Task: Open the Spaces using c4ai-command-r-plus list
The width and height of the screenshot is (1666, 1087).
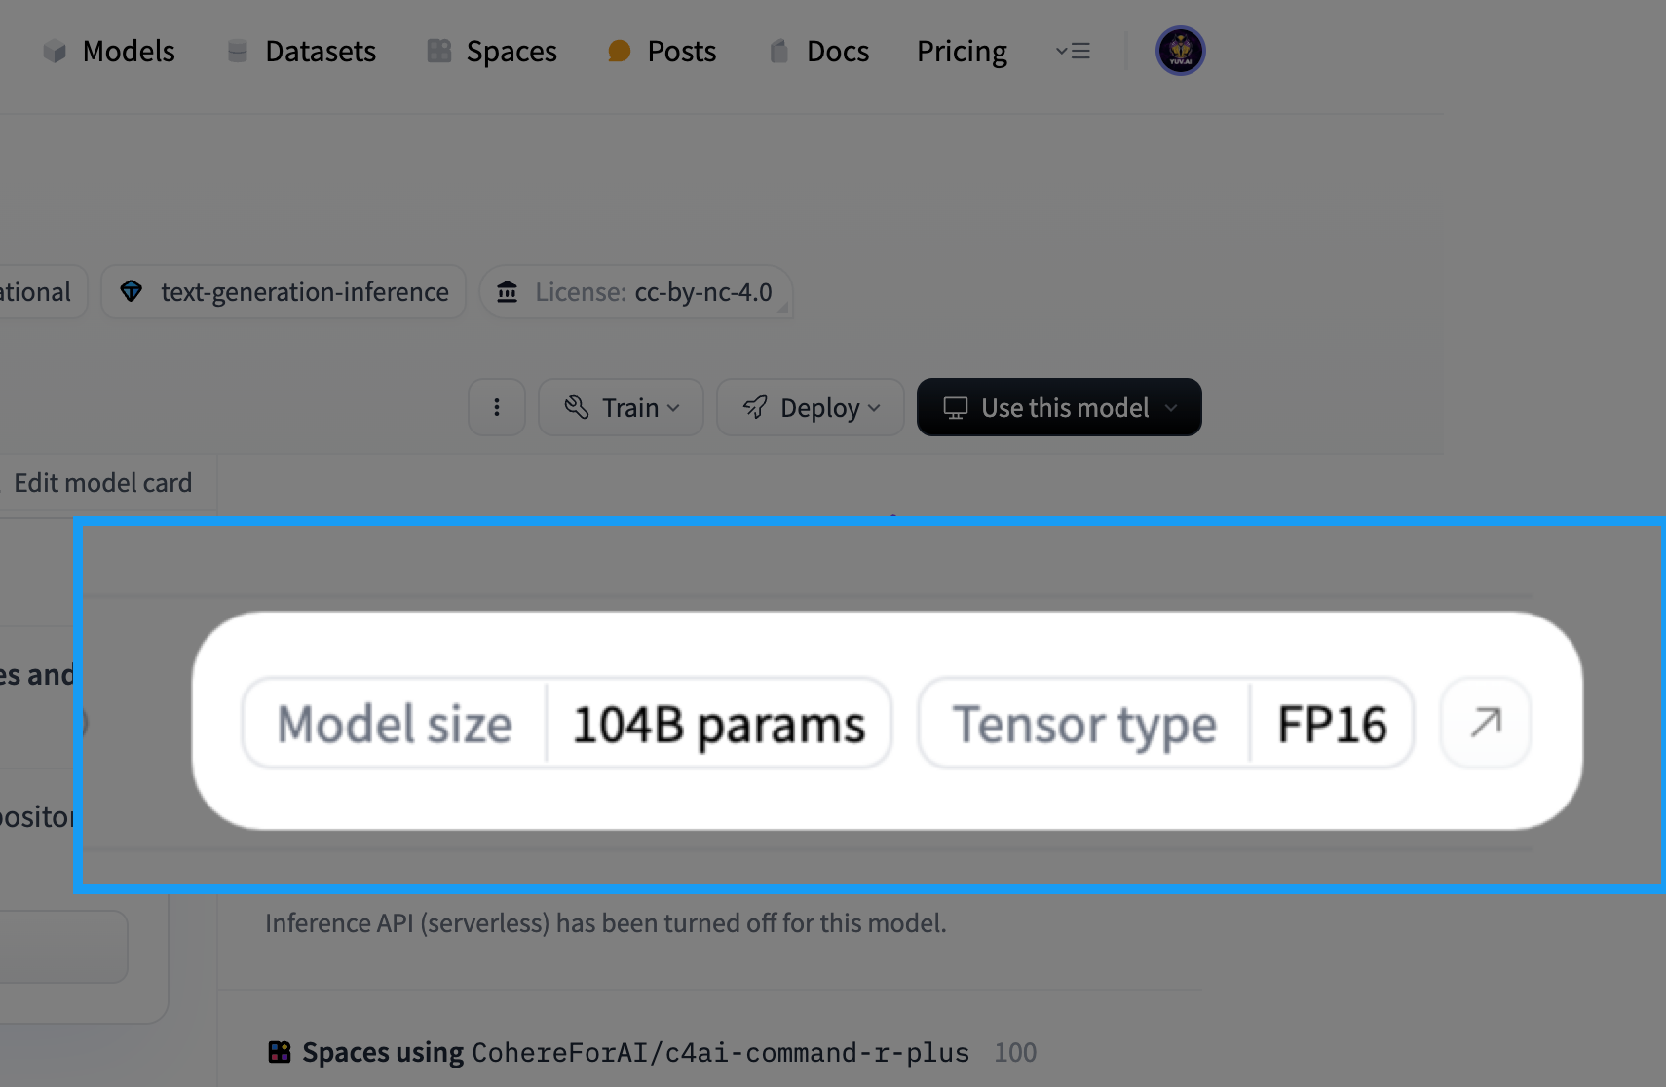Action: coord(653,1052)
